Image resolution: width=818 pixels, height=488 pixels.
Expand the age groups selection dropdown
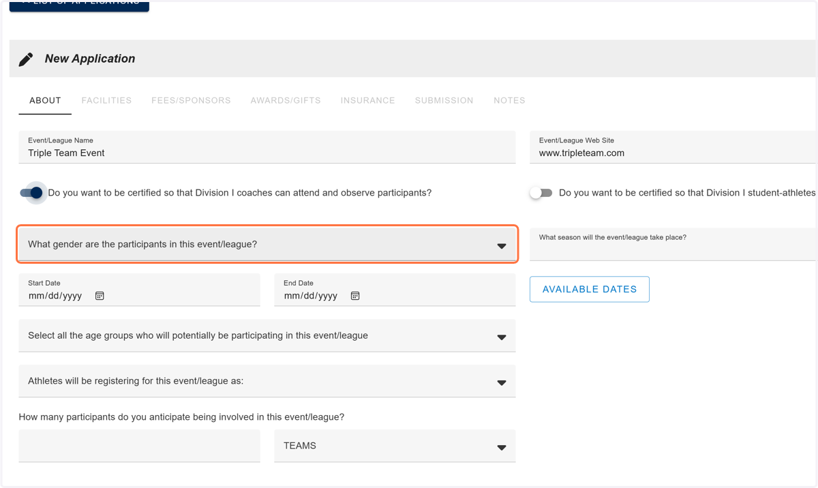coord(267,336)
